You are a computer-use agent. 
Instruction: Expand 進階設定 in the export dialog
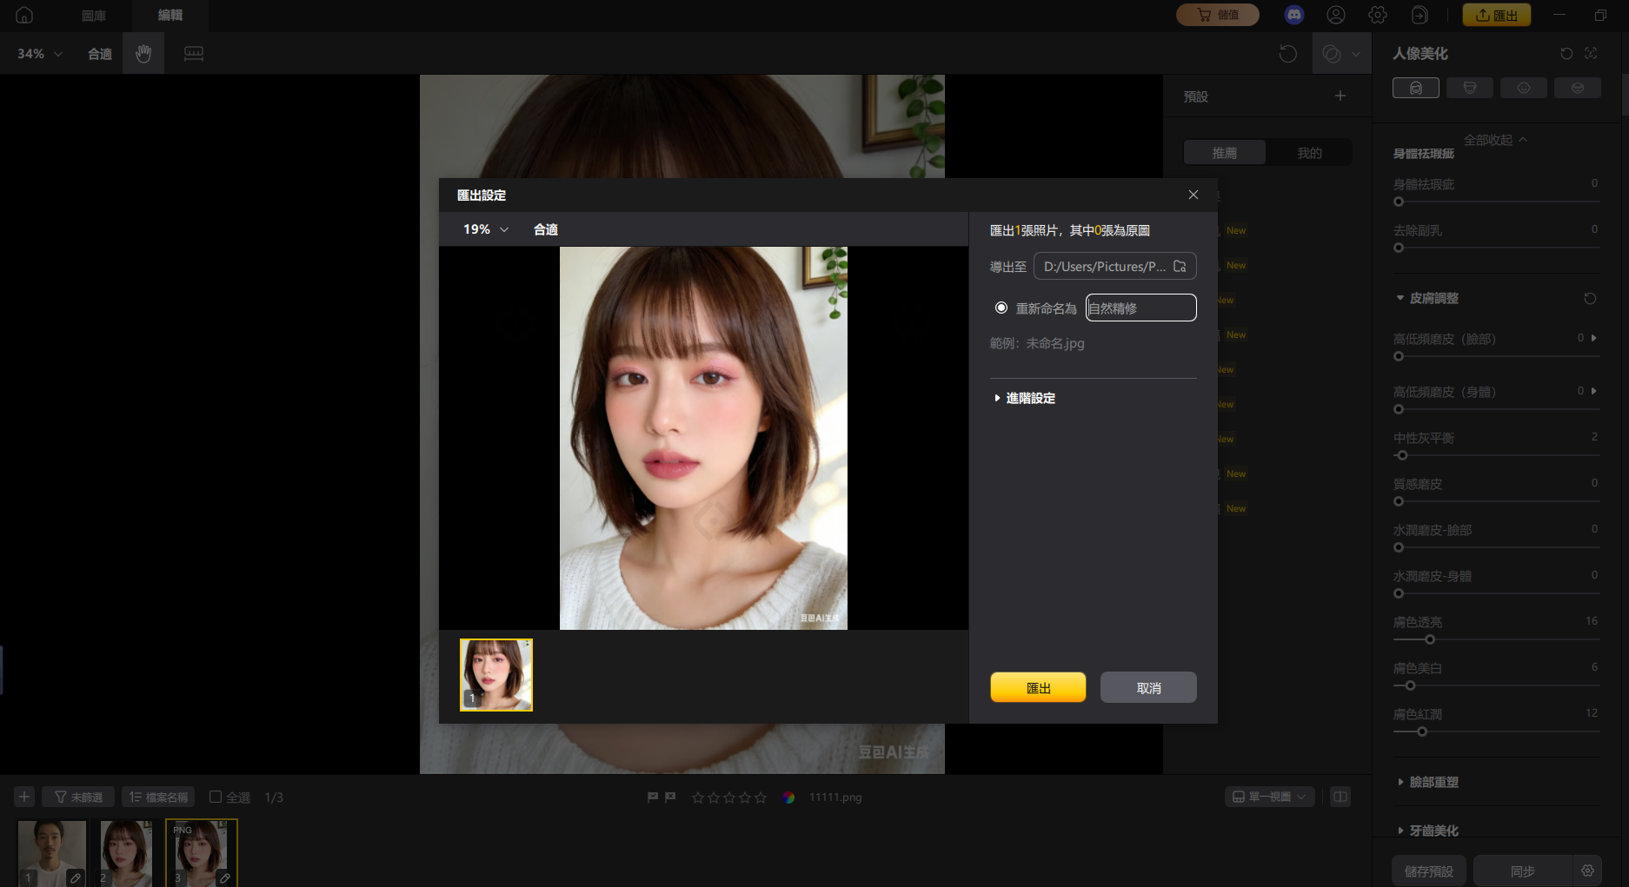click(1029, 398)
